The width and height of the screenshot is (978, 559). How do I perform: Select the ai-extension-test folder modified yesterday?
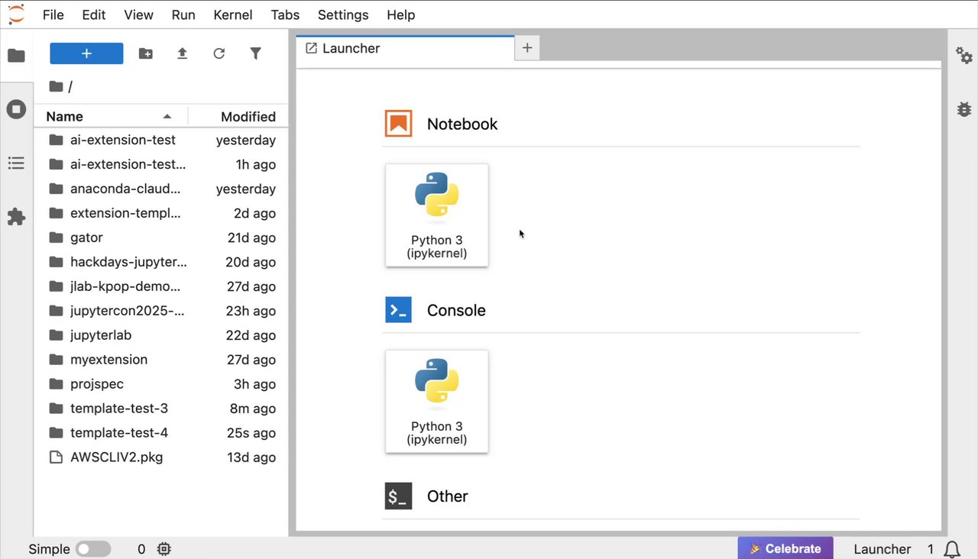click(161, 140)
